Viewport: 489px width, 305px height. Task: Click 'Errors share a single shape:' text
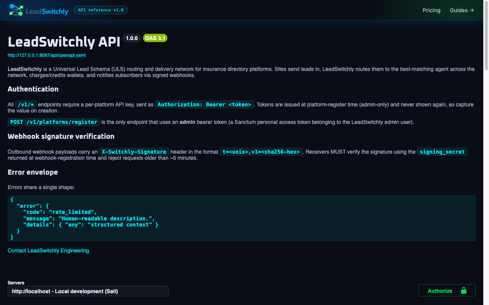pyautogui.click(x=41, y=188)
